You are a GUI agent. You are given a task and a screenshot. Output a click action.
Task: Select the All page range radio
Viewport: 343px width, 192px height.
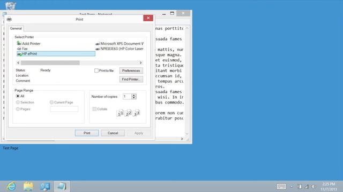(x=18, y=96)
